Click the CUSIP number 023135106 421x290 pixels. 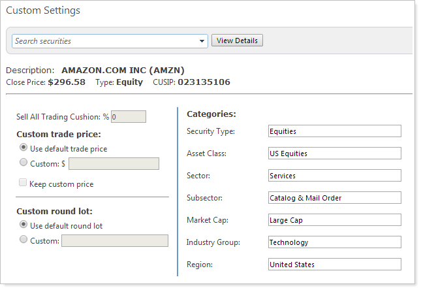(x=203, y=82)
